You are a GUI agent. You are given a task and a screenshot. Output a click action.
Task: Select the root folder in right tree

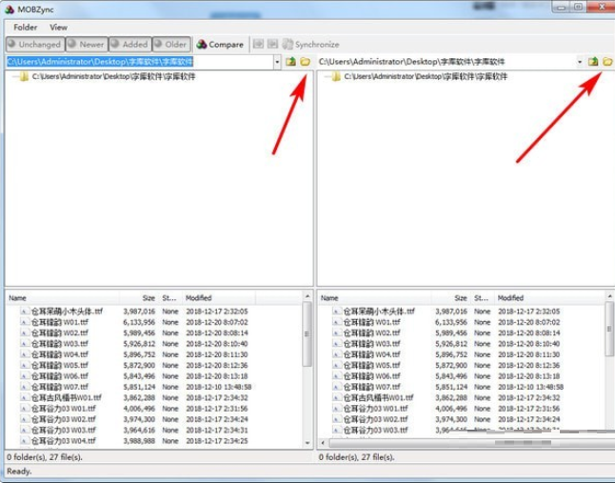pos(335,76)
